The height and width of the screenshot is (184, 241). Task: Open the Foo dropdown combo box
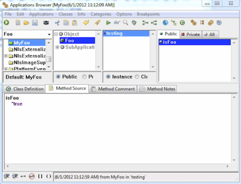(x=49, y=34)
